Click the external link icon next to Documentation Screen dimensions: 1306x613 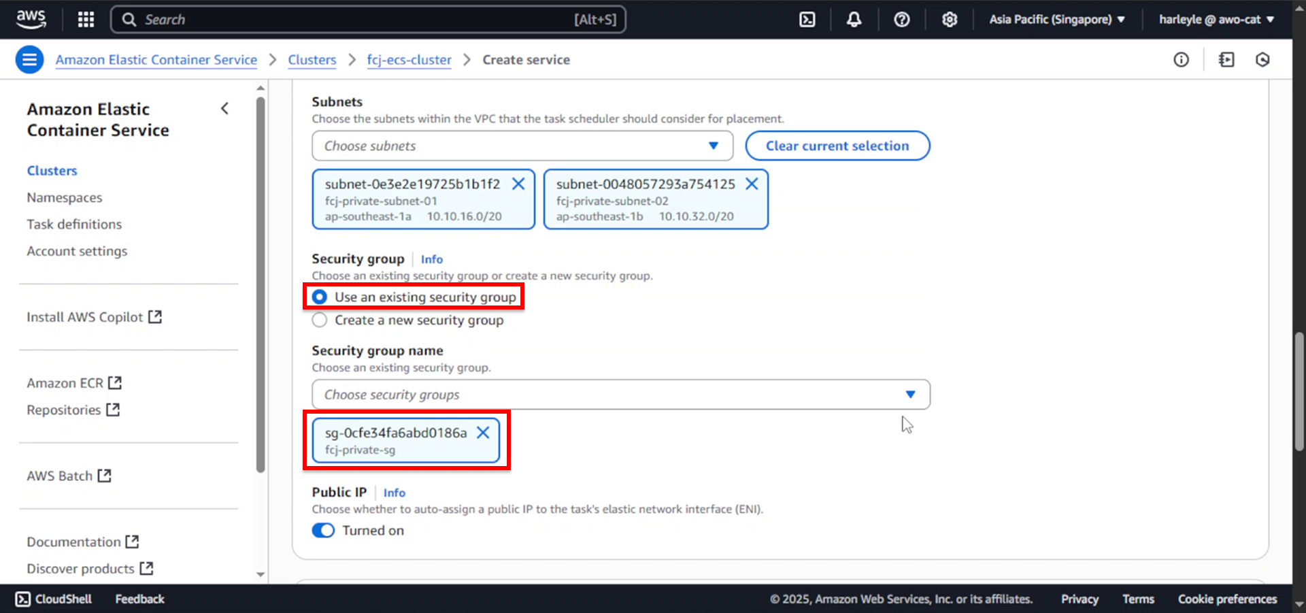(x=132, y=542)
